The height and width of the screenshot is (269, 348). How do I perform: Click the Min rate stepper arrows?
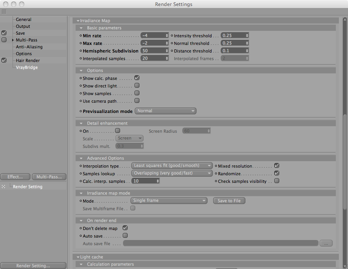point(167,35)
